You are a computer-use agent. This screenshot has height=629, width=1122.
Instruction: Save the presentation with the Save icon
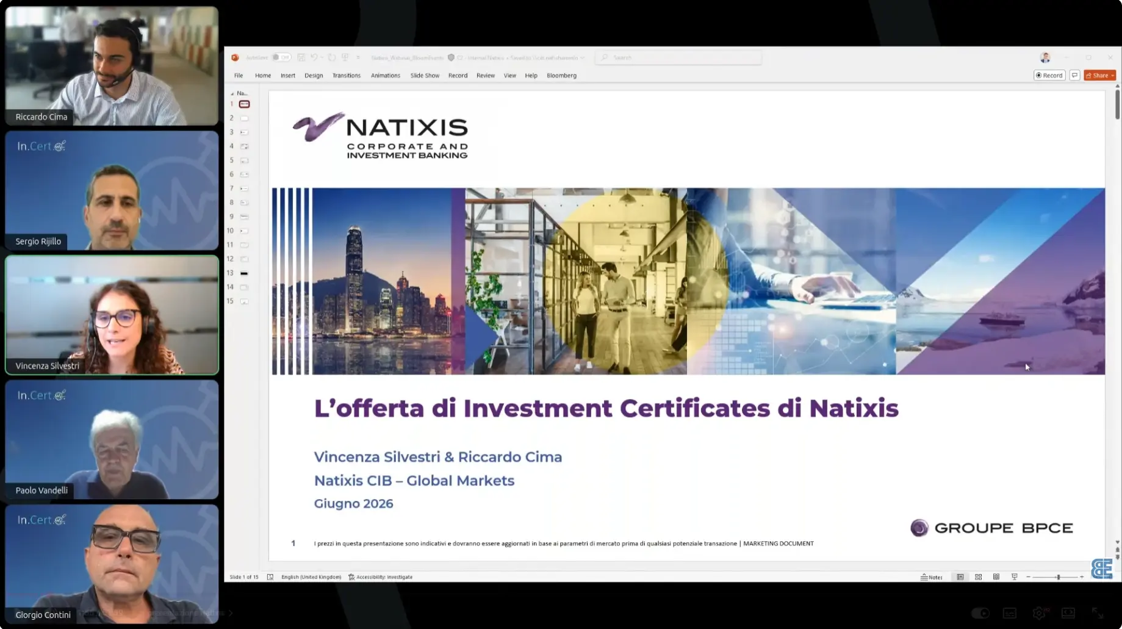click(301, 57)
